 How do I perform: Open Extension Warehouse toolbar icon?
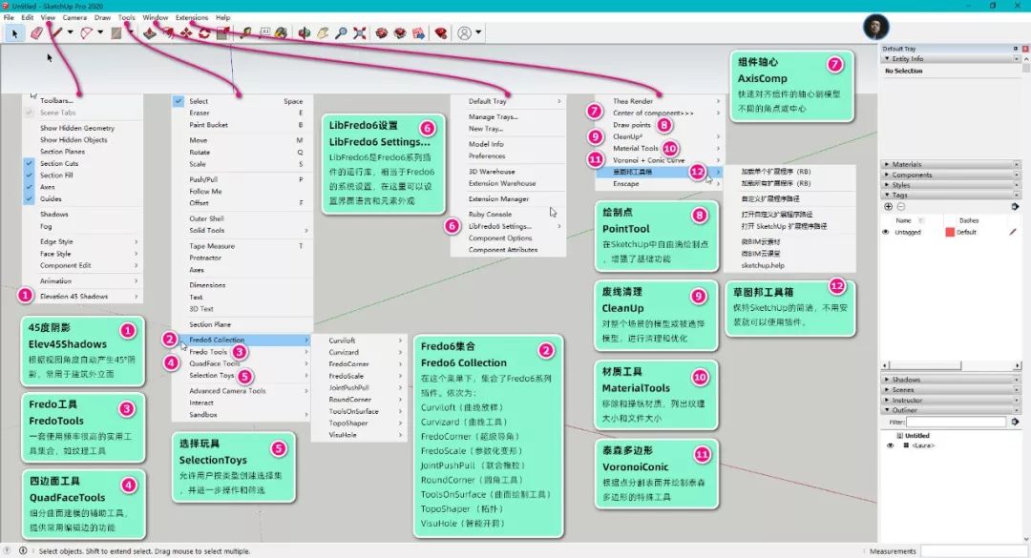tap(400, 32)
